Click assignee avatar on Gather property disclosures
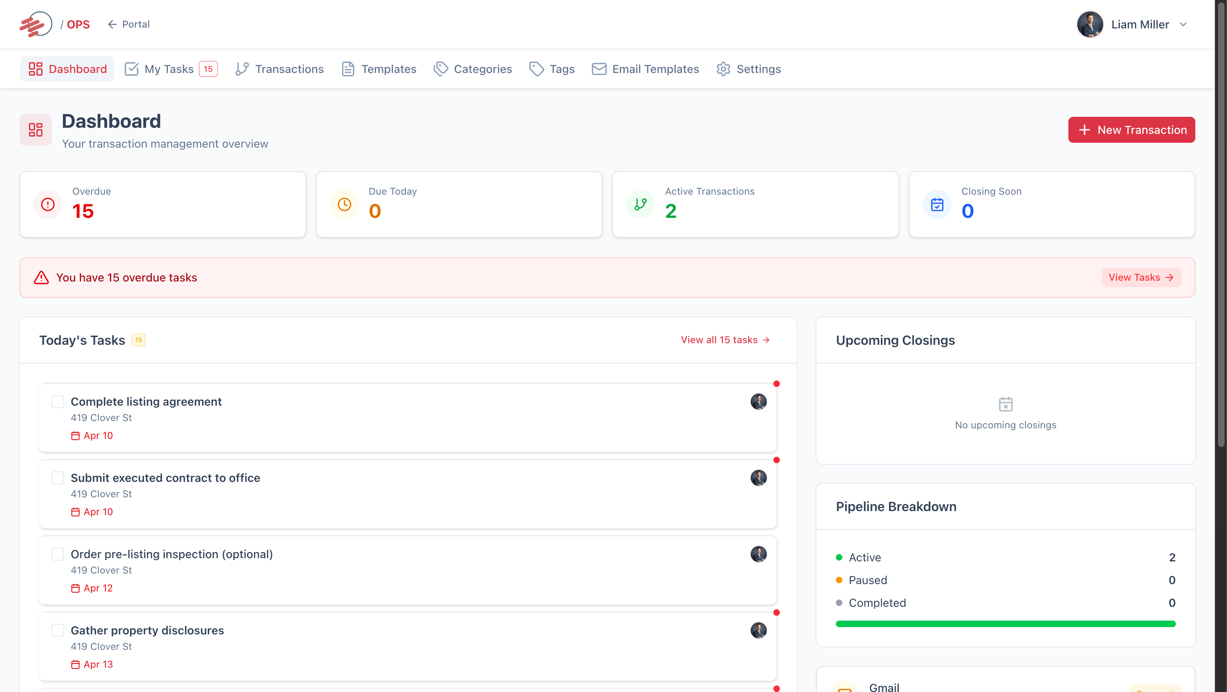Viewport: 1227px width, 692px height. tap(759, 630)
